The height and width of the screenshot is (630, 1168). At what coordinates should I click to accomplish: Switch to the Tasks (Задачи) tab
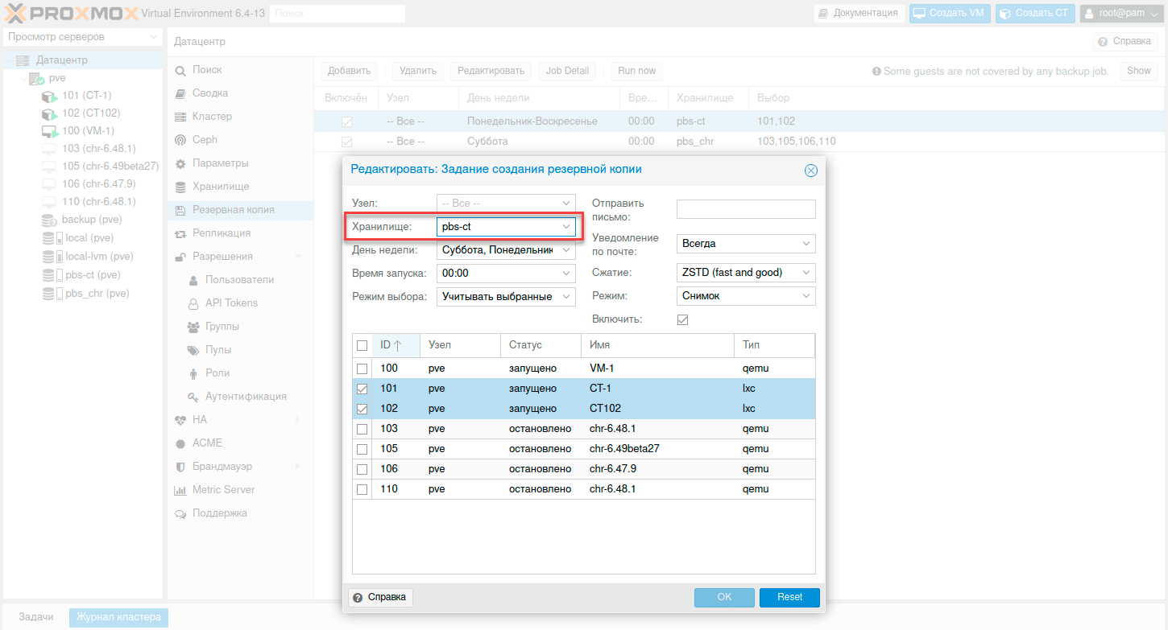(x=36, y=617)
